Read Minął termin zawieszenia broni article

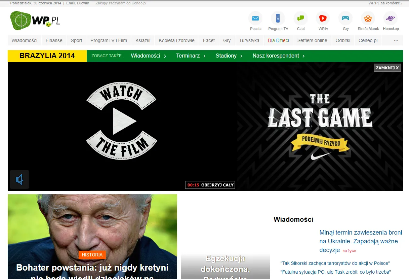coord(361,241)
